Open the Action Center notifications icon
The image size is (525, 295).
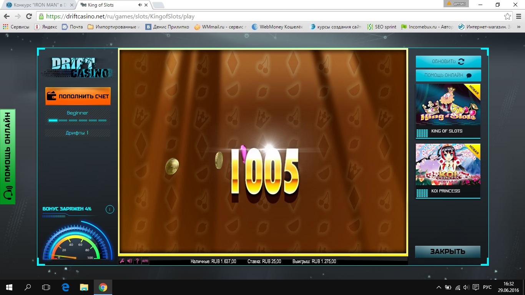click(476, 287)
